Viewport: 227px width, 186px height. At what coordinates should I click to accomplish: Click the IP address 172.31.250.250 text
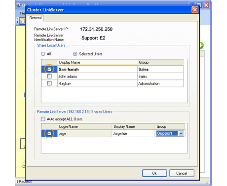[96, 29]
